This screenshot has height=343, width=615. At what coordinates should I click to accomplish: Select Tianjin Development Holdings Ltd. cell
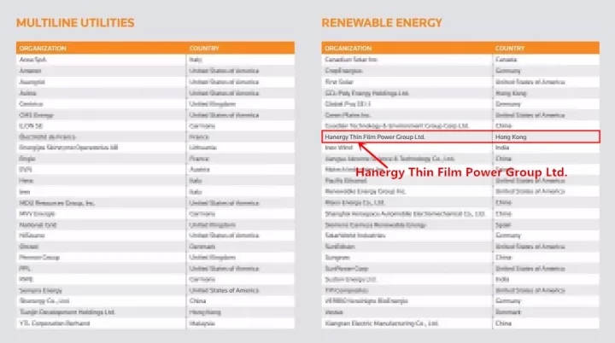click(x=101, y=312)
